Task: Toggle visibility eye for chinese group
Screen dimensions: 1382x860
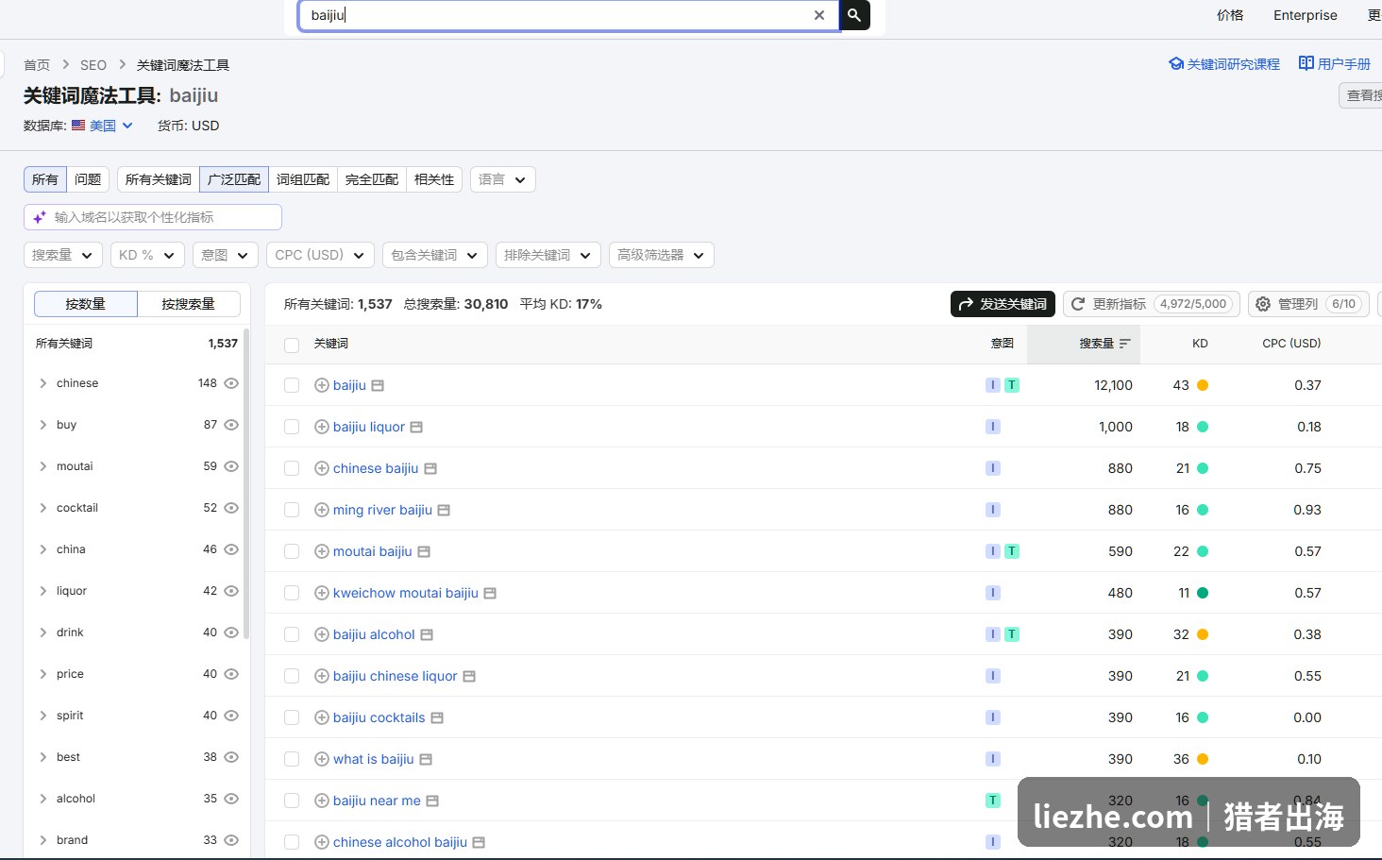Action: [231, 383]
